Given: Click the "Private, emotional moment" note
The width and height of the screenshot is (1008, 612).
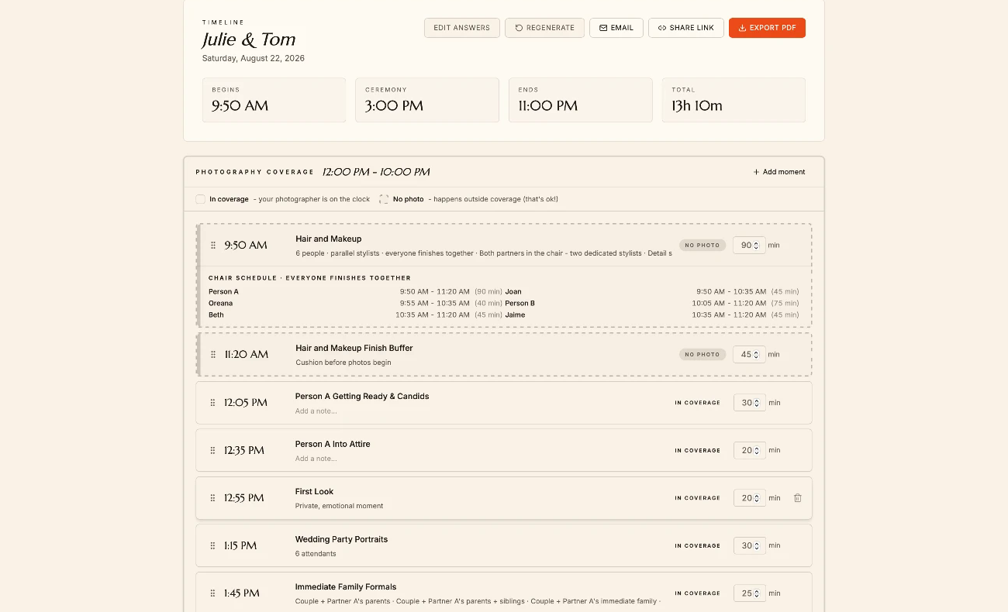Looking at the screenshot, I should pyautogui.click(x=340, y=506).
